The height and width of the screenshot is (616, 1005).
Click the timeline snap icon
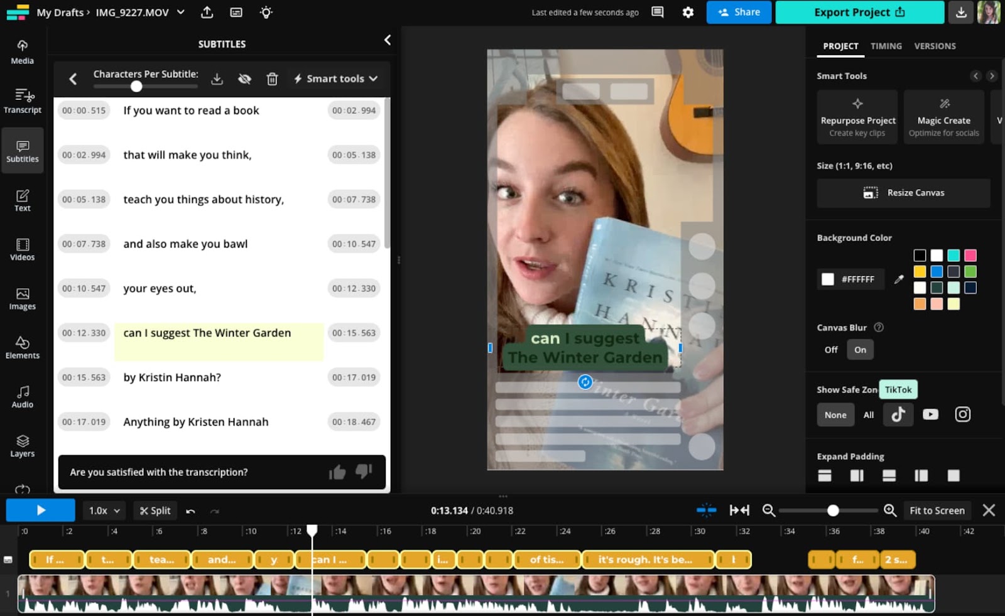[707, 511]
